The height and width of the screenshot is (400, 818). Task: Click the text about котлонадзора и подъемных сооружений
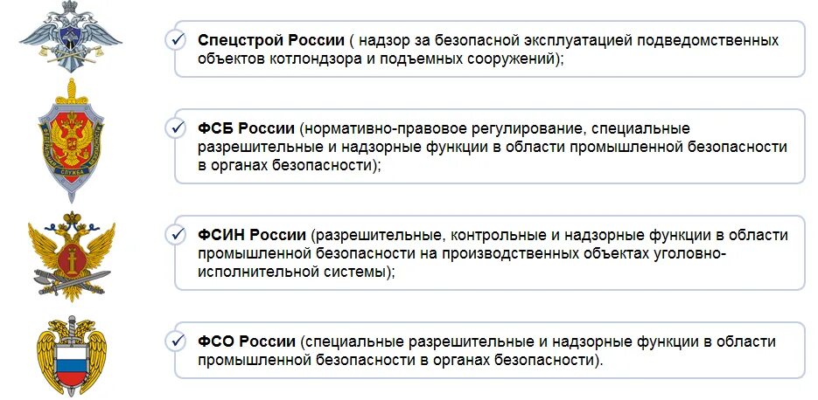coord(381,59)
